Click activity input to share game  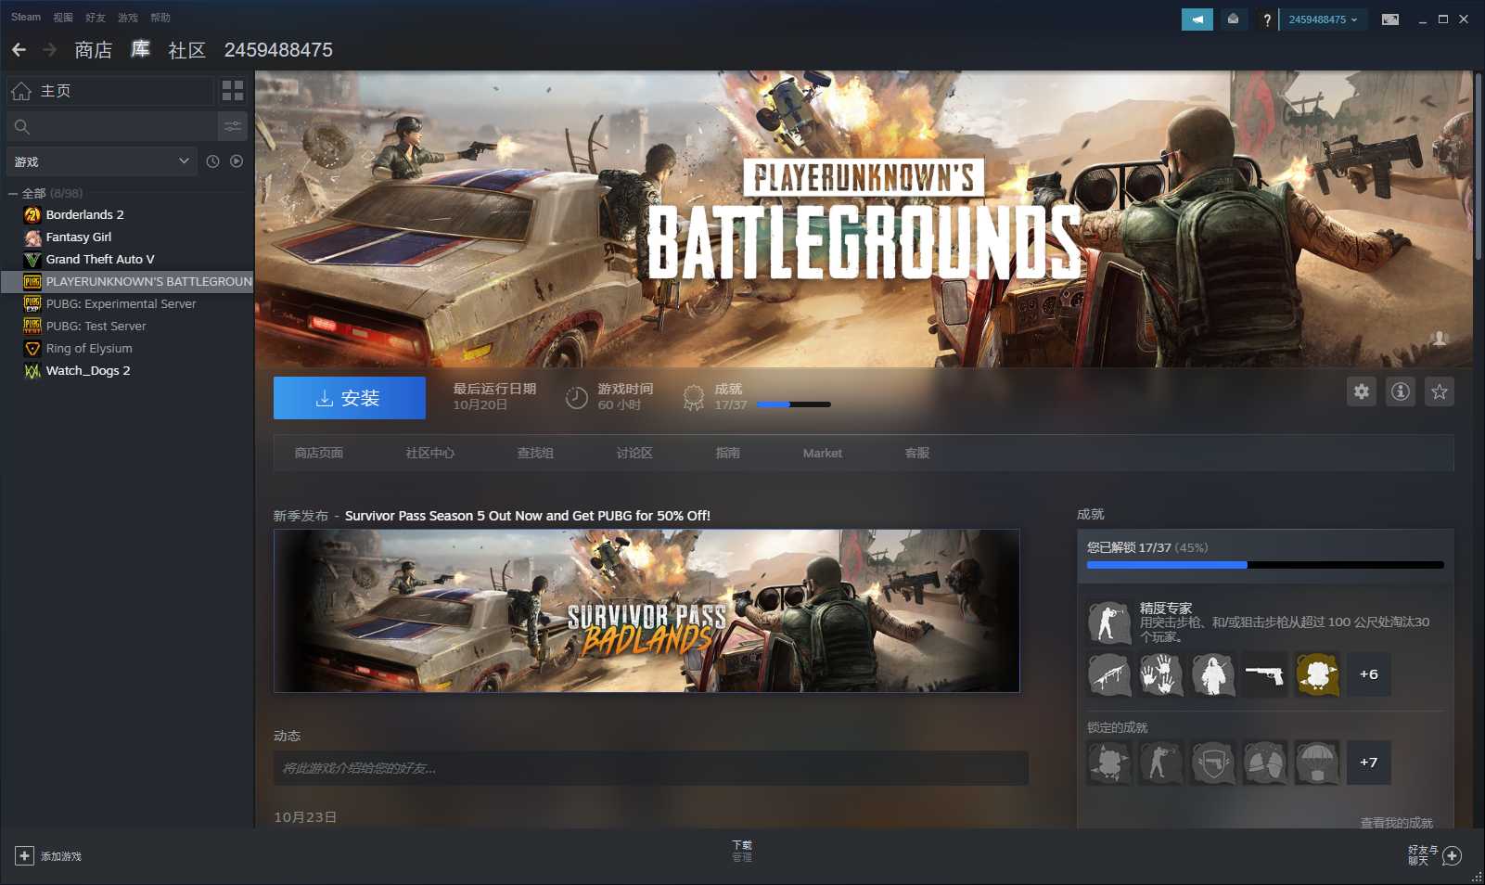[x=651, y=768]
